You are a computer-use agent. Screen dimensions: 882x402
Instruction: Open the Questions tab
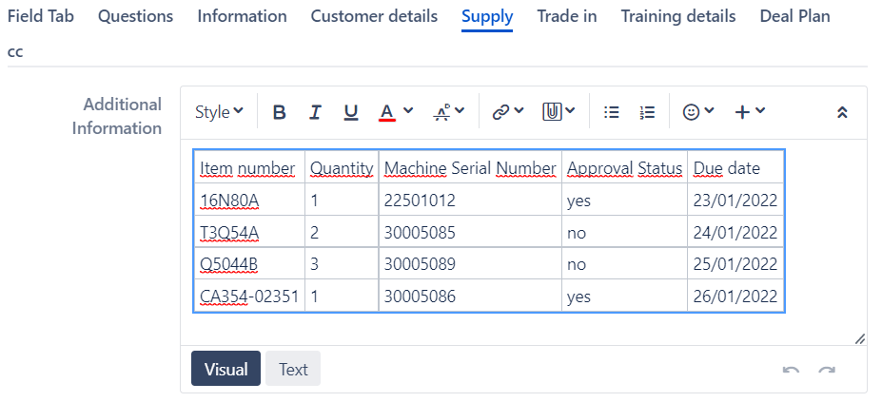tap(135, 16)
